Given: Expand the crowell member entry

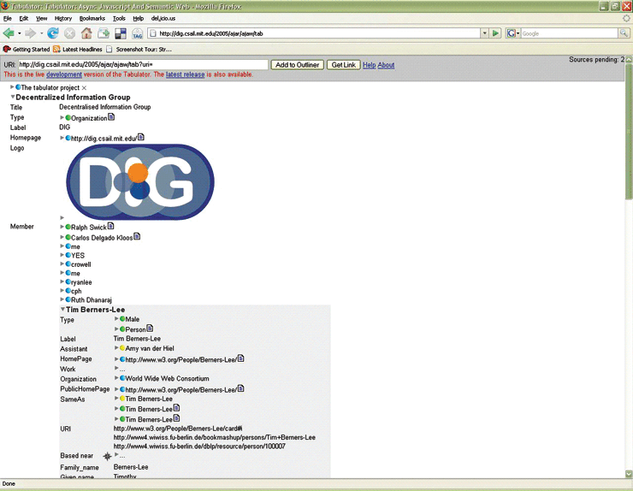Looking at the screenshot, I should point(62,264).
